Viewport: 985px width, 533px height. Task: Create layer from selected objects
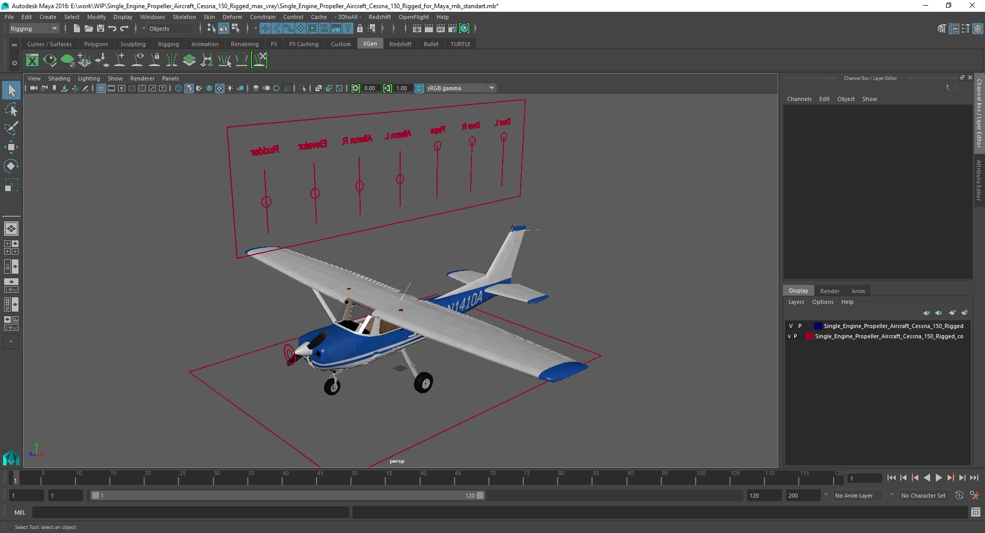coord(964,313)
